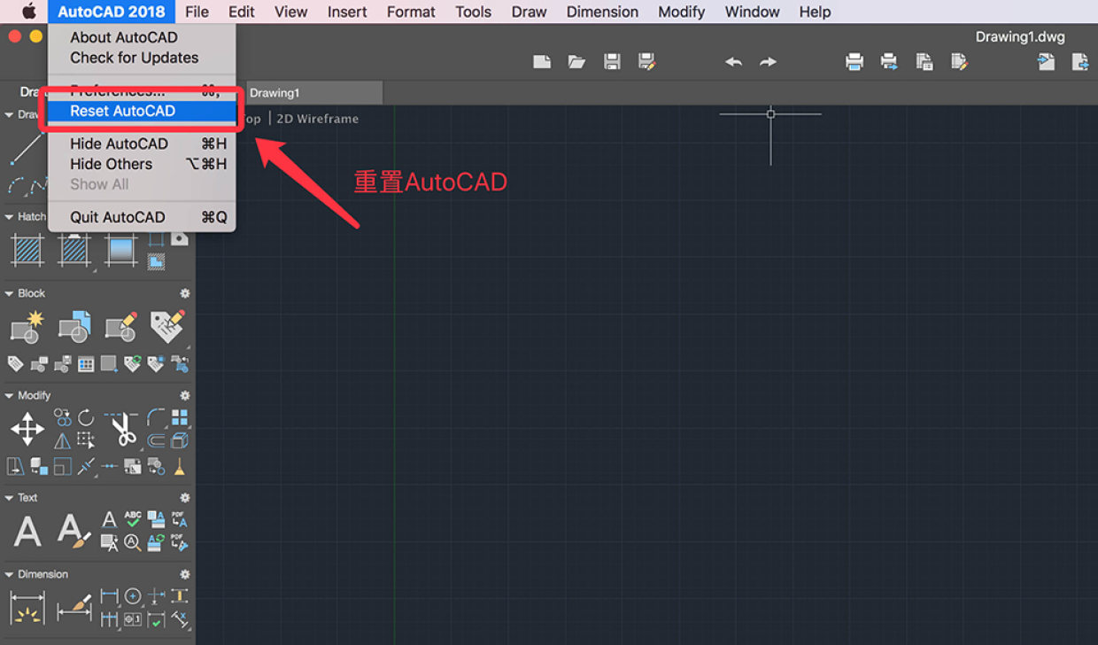Viewport: 1098px width, 645px height.
Task: Open the Window menu
Action: (x=753, y=12)
